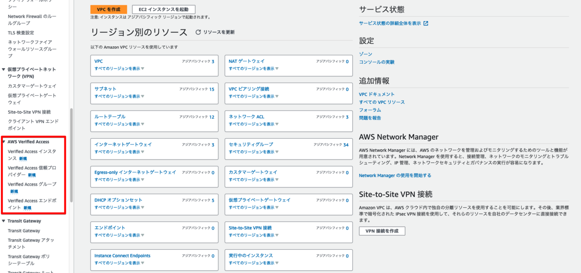
Task: Expand すべてのリージョンを表示 under VPC card
Action: (119, 69)
